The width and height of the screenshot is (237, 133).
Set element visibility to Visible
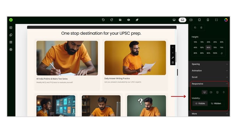coord(200,103)
